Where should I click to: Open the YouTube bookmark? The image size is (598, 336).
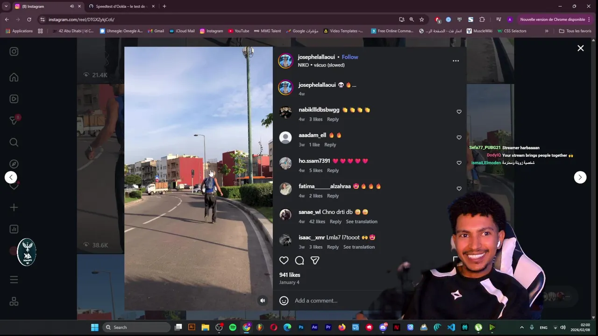click(x=238, y=31)
